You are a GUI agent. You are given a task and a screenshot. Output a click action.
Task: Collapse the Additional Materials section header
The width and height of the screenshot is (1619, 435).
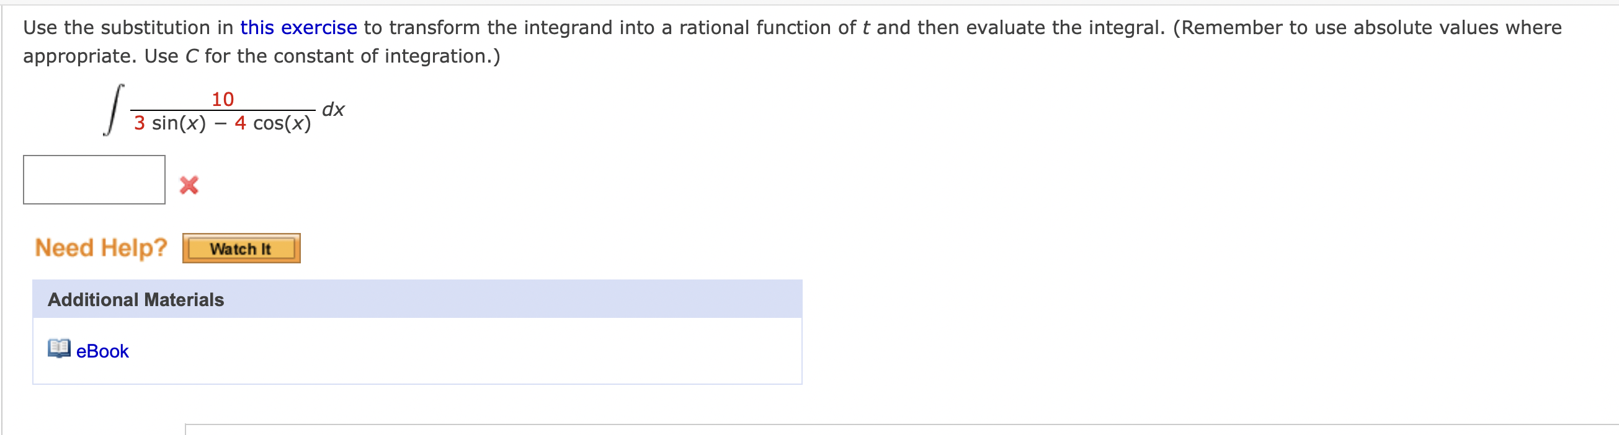tap(135, 299)
